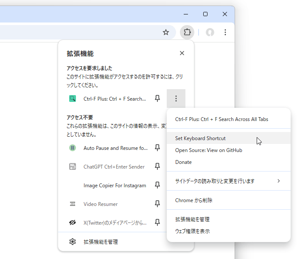
Task: Select Image Copier For Instagram entry
Action: pos(115,185)
